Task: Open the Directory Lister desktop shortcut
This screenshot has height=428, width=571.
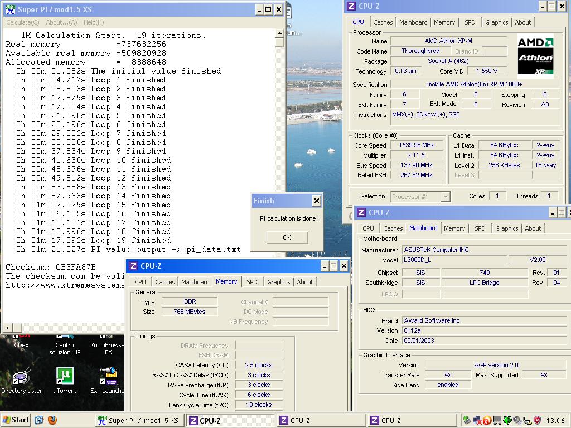Action: coord(22,380)
